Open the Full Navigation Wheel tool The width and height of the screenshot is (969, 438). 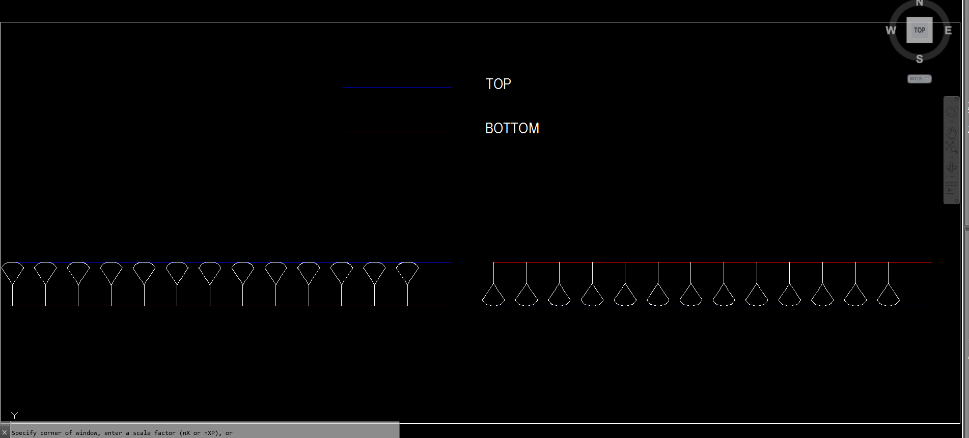point(952,111)
